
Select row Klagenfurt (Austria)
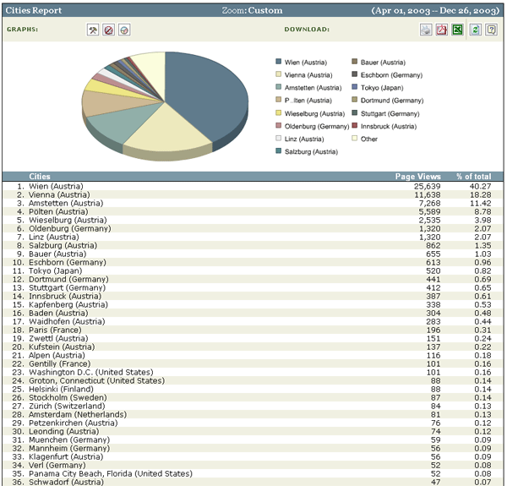pyautogui.click(x=253, y=456)
